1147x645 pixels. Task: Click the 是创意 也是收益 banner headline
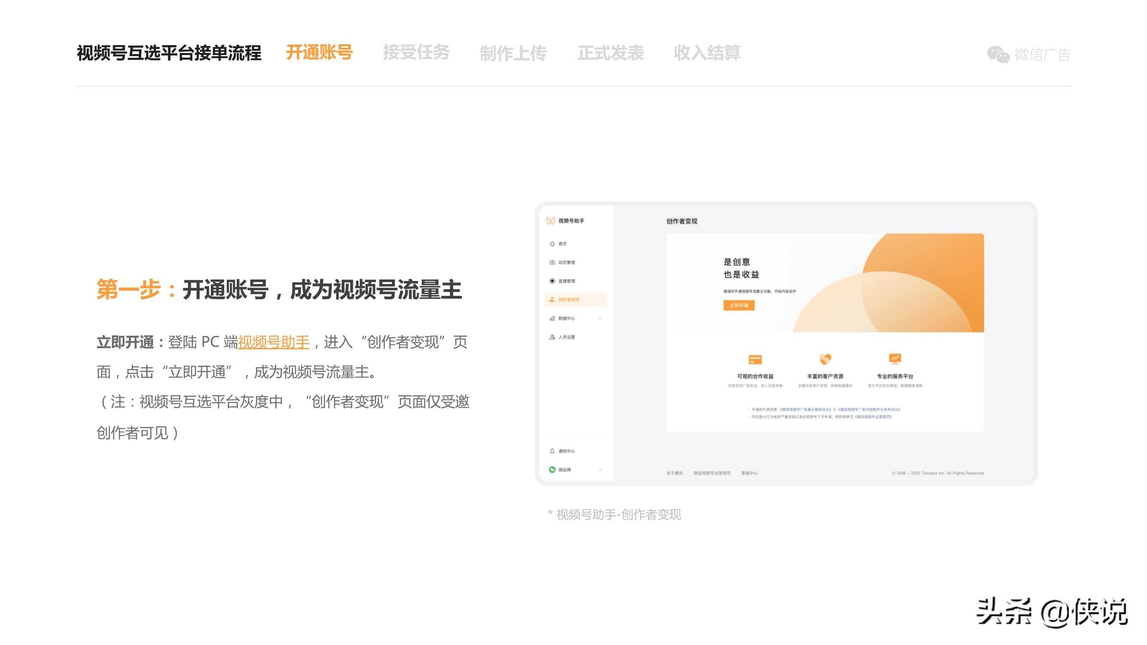point(741,268)
